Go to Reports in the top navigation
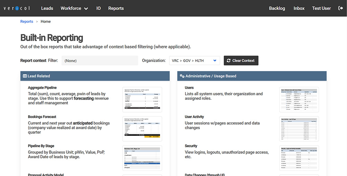The height and width of the screenshot is (176, 347). click(116, 8)
